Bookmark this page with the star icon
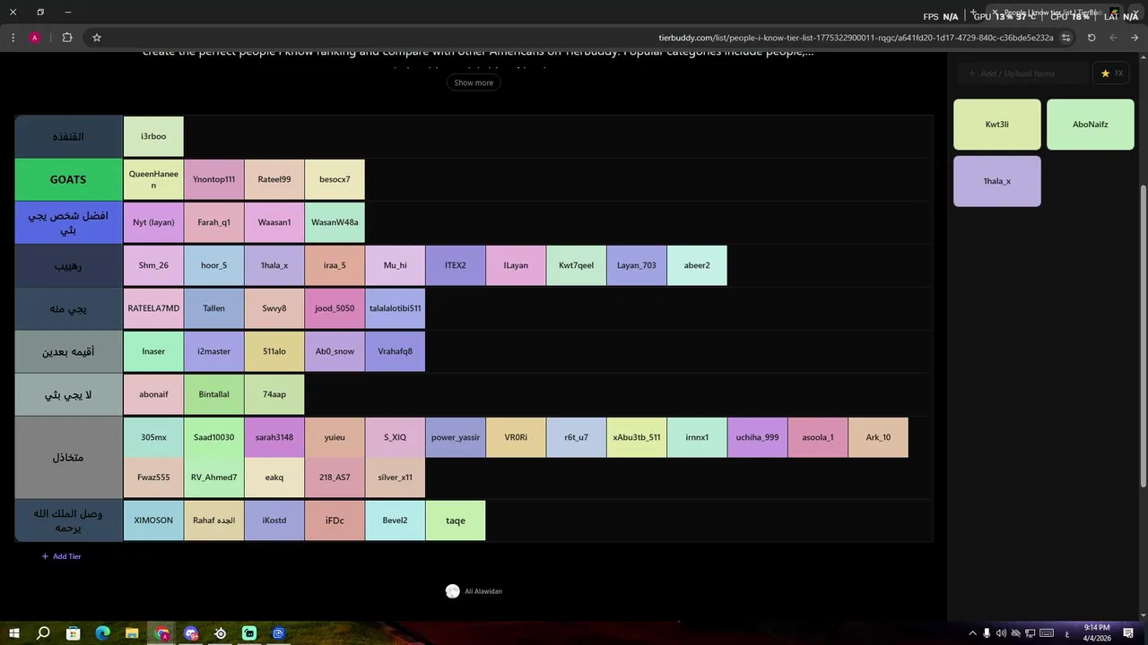This screenshot has height=645, width=1148. (x=97, y=38)
